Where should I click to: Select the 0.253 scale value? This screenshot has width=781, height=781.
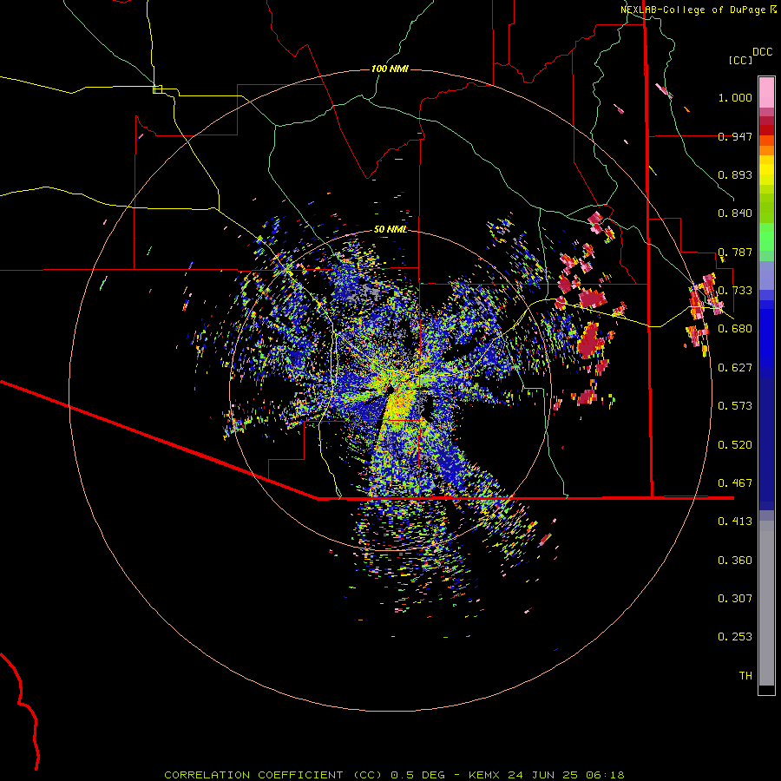735,637
